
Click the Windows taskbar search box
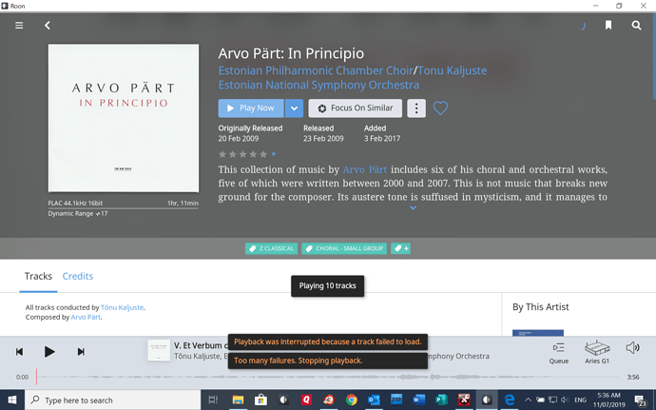[x=113, y=400]
